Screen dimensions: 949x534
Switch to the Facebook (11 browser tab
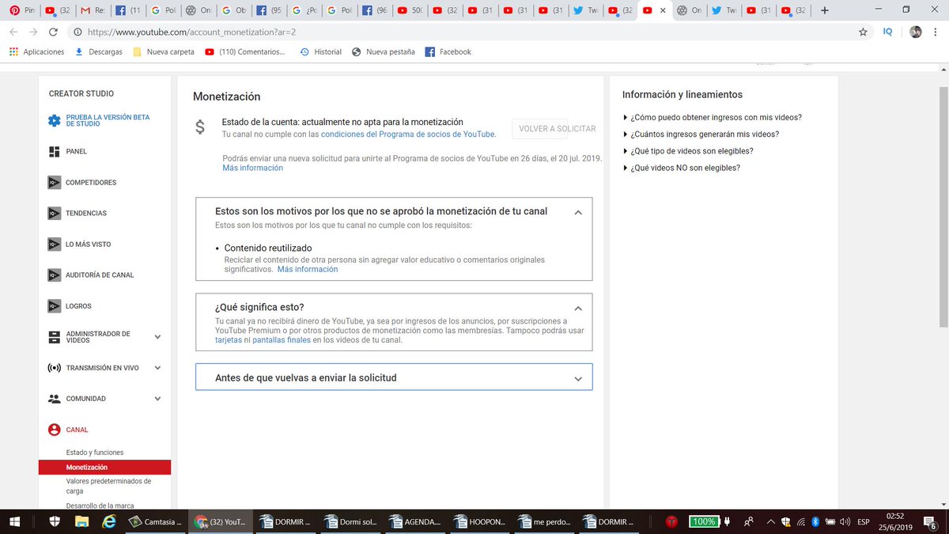(x=128, y=10)
